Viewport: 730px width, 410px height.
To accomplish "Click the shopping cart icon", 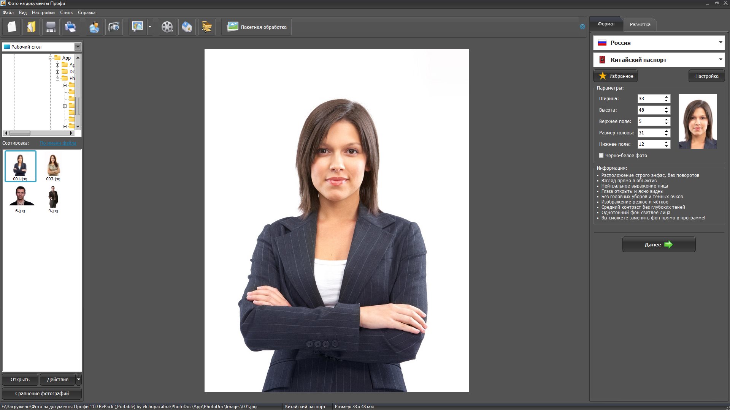I will point(206,27).
